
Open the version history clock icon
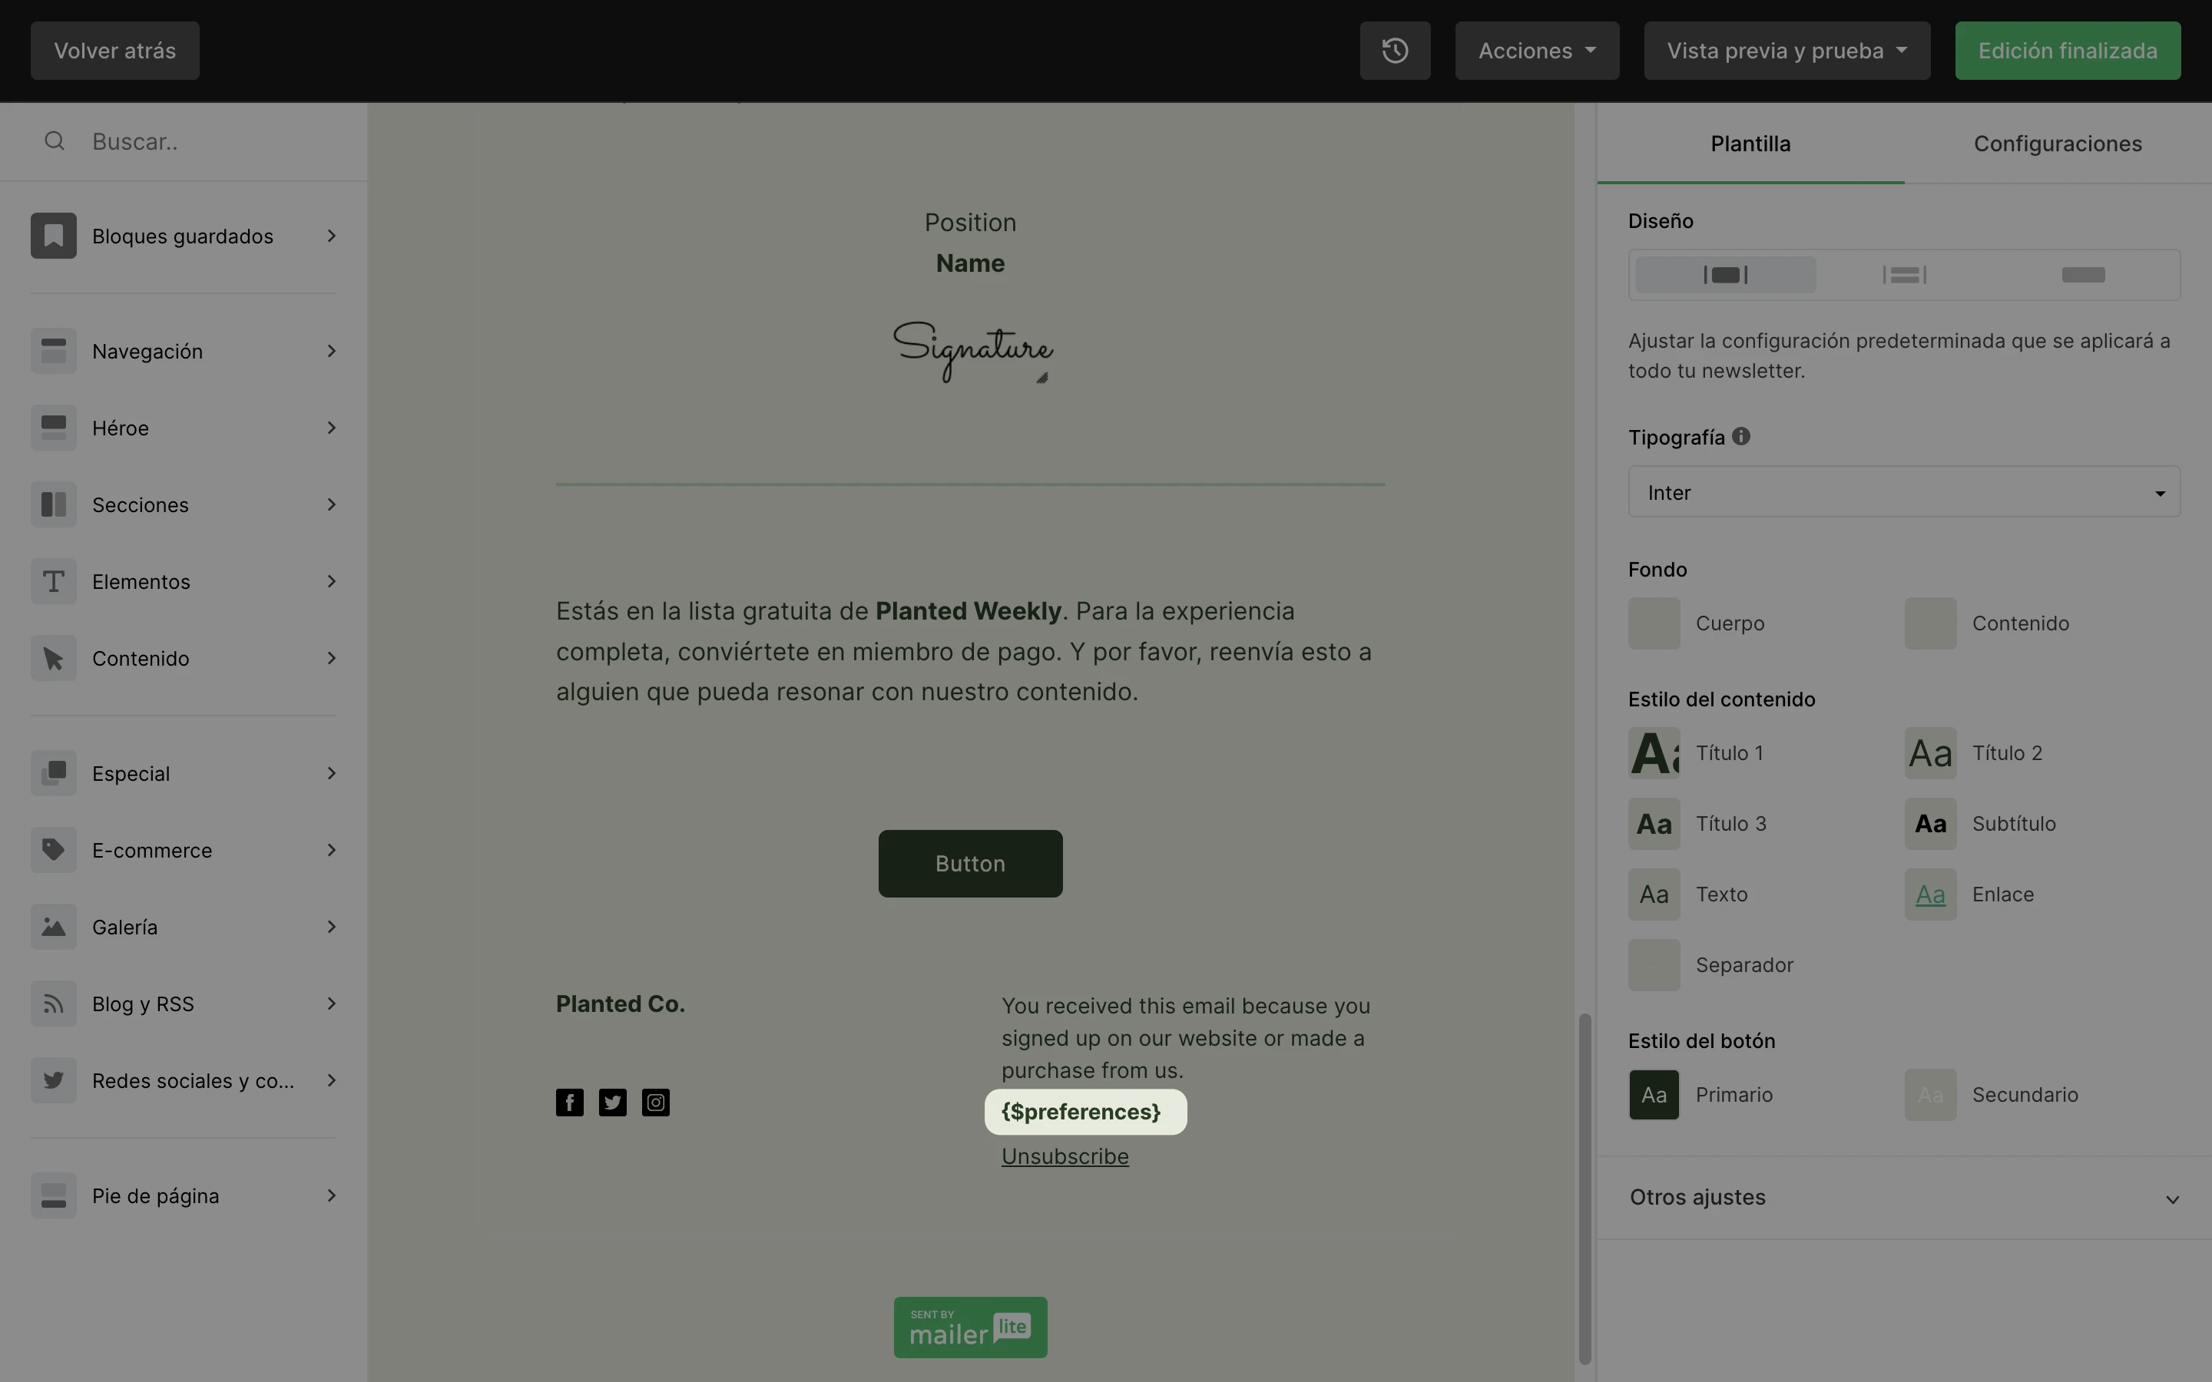click(x=1394, y=50)
